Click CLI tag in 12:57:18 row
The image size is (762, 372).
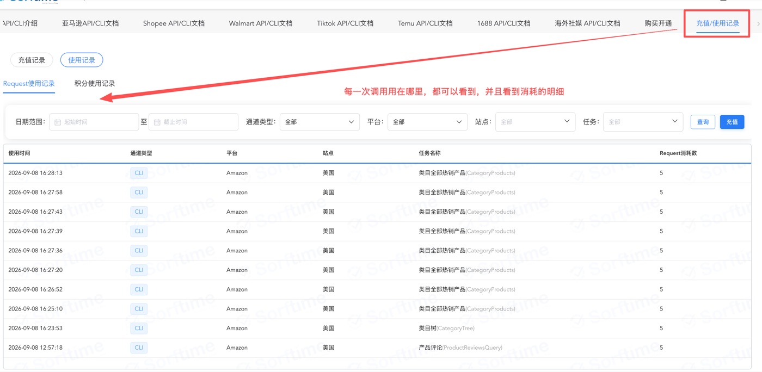tap(139, 348)
